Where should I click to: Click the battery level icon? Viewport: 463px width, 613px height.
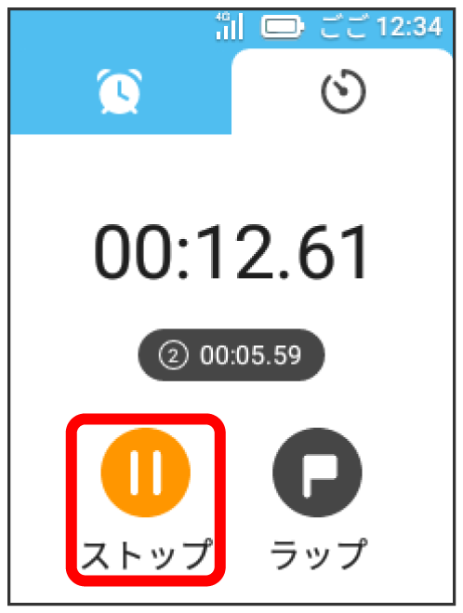(x=282, y=27)
